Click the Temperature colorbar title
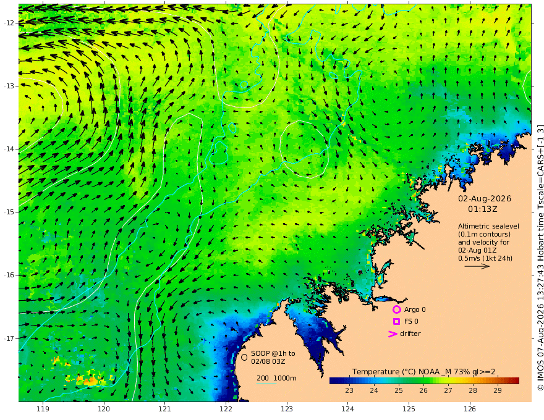Image resolution: width=544 pixels, height=420 pixels. pyautogui.click(x=423, y=372)
